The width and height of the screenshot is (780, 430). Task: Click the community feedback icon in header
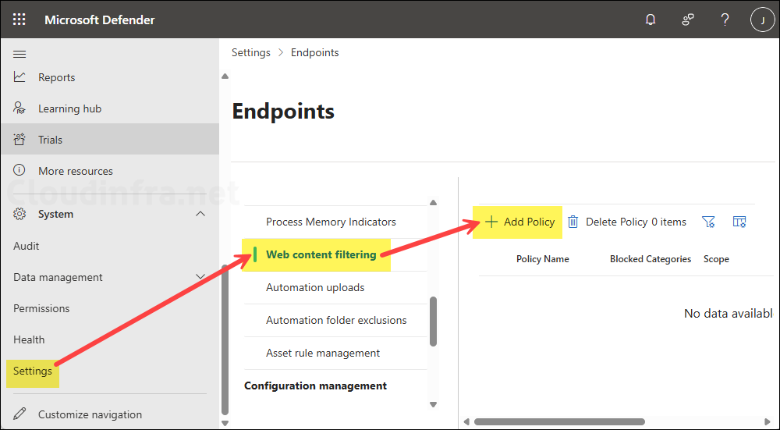pos(688,20)
